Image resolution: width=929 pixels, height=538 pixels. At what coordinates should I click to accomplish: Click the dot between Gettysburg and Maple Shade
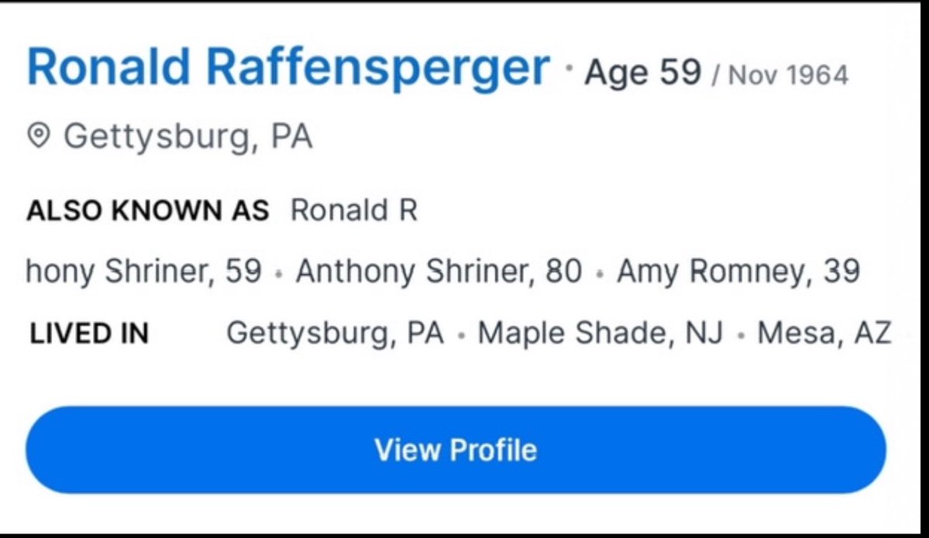click(461, 336)
